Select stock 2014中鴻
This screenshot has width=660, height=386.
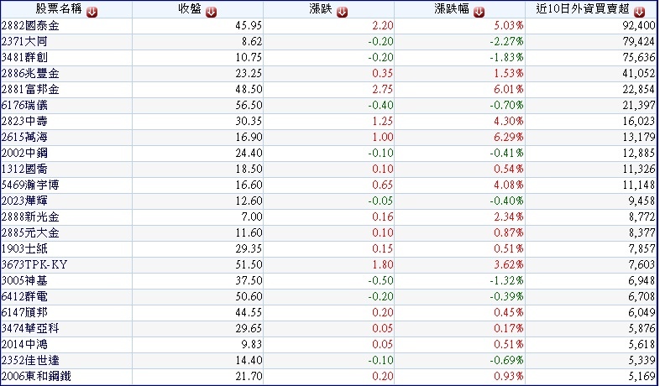24,344
